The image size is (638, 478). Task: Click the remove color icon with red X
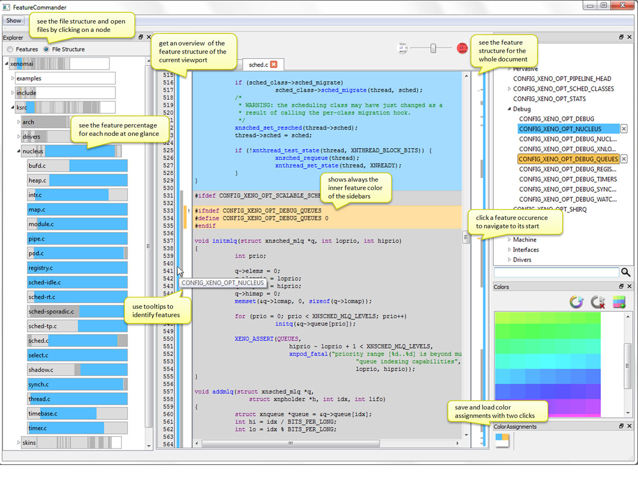(598, 302)
